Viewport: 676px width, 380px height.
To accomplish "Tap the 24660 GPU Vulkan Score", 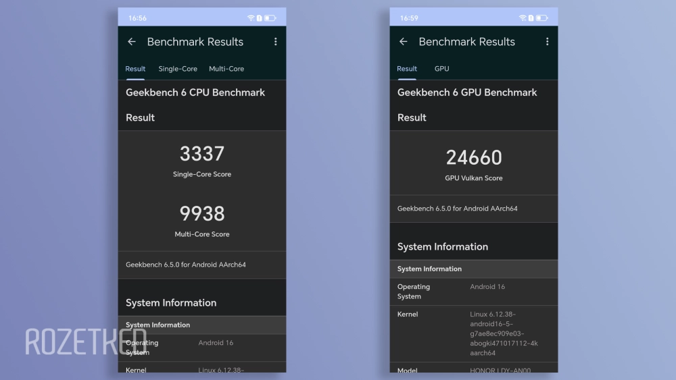I will (474, 158).
